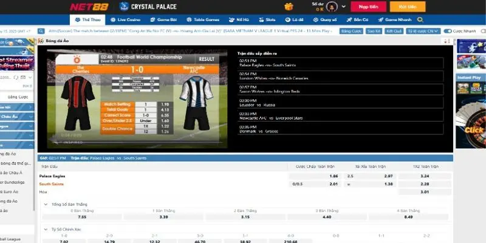
Task: Select upcoming match Palace Eagles vs South Saints
Action: click(x=340, y=63)
